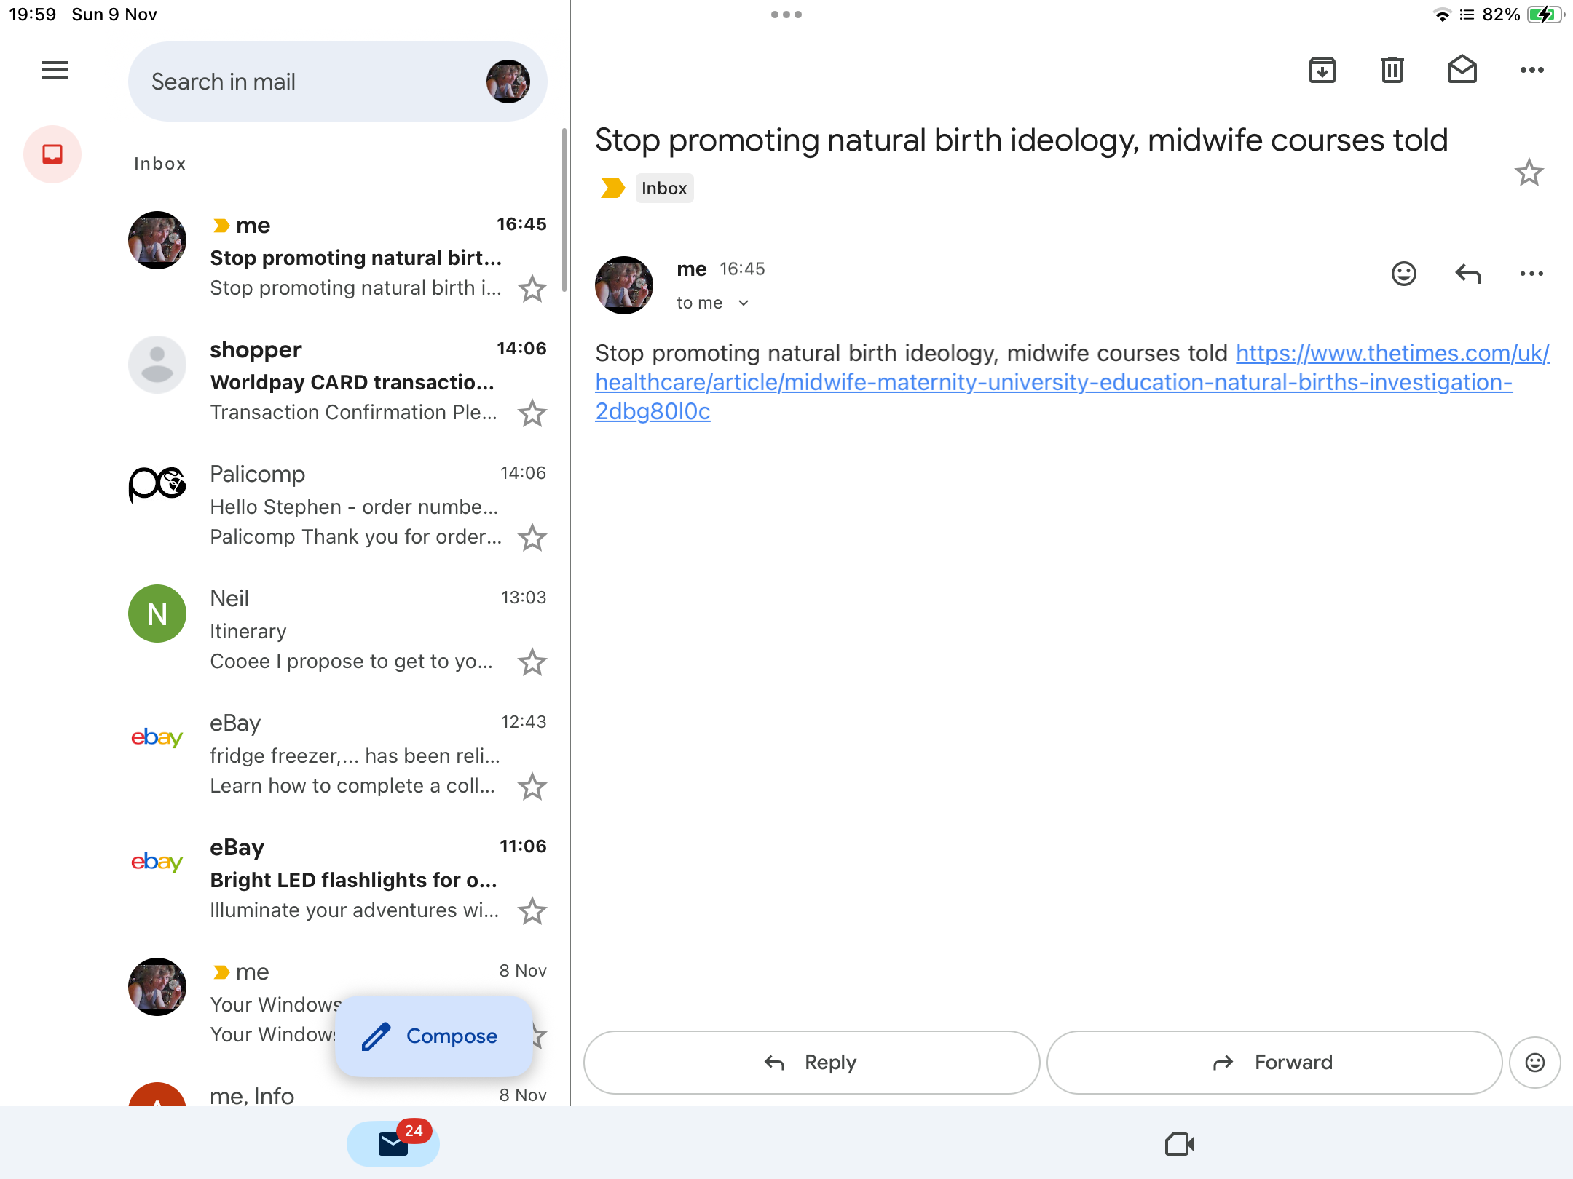Star the open email subject

tap(1529, 173)
